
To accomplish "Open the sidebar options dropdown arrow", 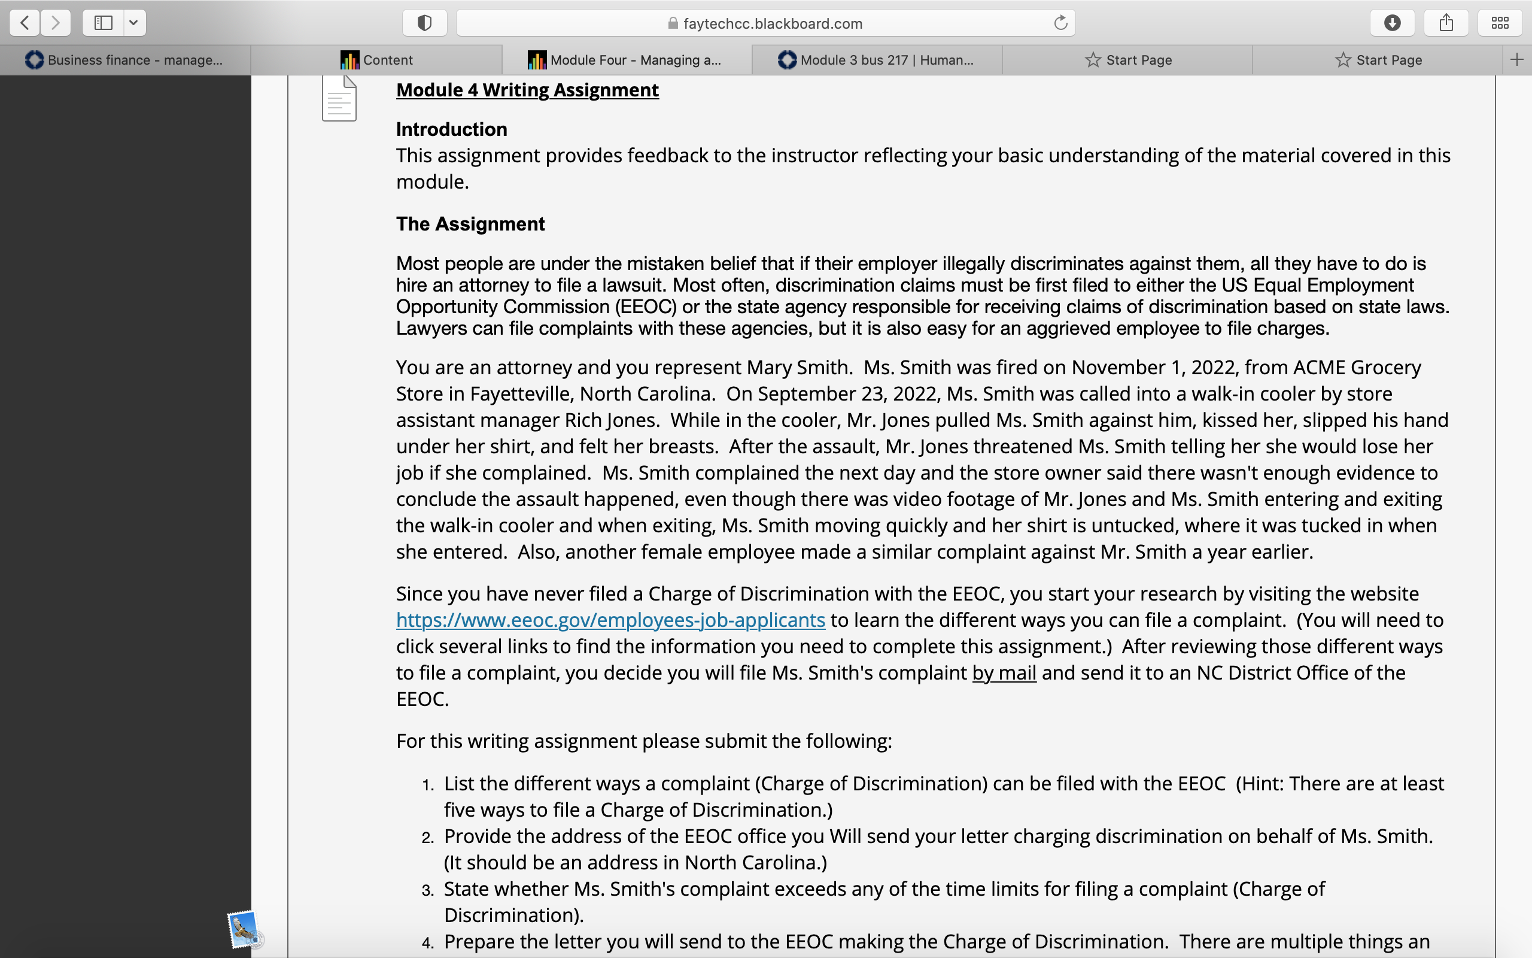I will point(133,23).
